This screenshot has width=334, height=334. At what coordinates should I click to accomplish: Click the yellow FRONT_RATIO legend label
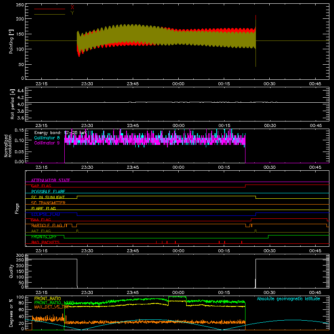[x=48, y=299]
